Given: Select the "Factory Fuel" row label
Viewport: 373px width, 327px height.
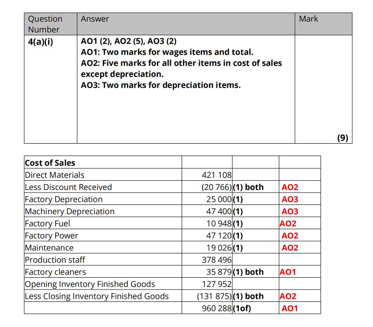Looking at the screenshot, I should [47, 223].
